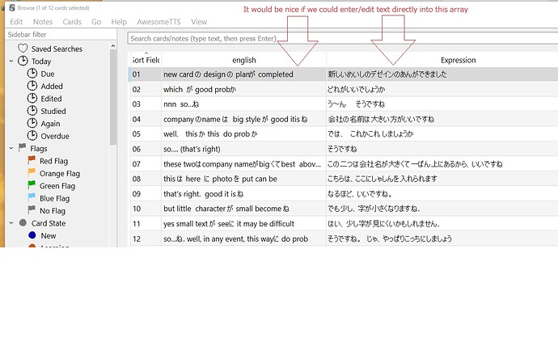Image resolution: width=558 pixels, height=351 pixels.
Task: Click the No Flag icon
Action: coord(32,210)
